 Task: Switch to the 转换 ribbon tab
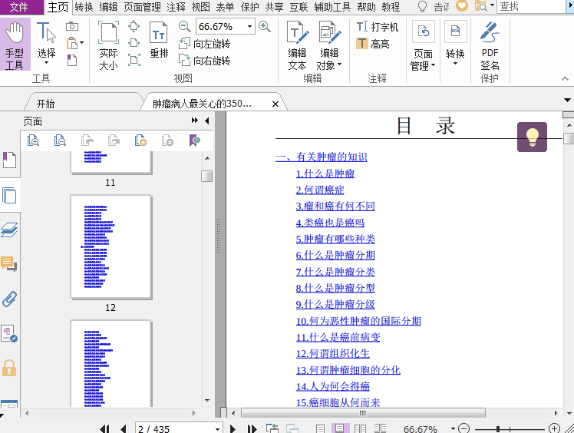84,7
